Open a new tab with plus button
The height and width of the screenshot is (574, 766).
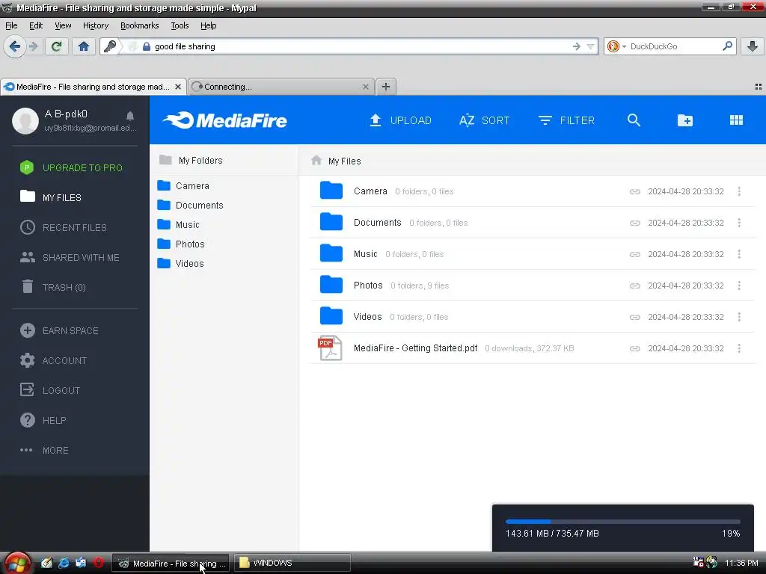[x=386, y=87]
